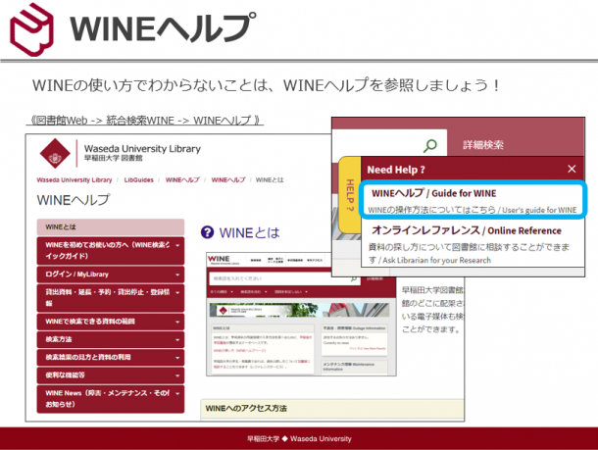Click the 詳細検索 advanced search link
The width and height of the screenshot is (598, 450).
tap(483, 145)
